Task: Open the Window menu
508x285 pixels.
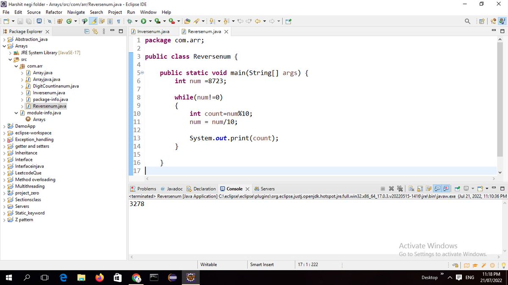Action: (148, 12)
